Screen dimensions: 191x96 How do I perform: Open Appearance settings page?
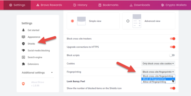tap(34, 37)
